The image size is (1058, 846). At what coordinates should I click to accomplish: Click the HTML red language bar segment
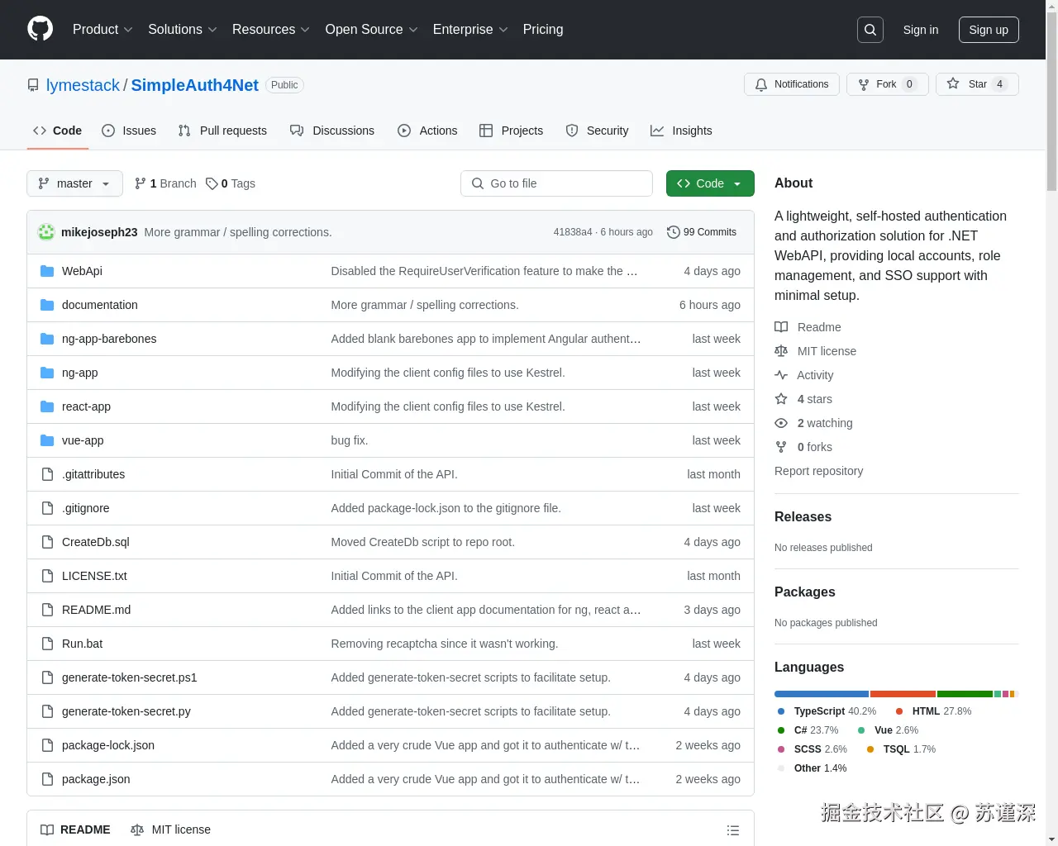tap(903, 694)
